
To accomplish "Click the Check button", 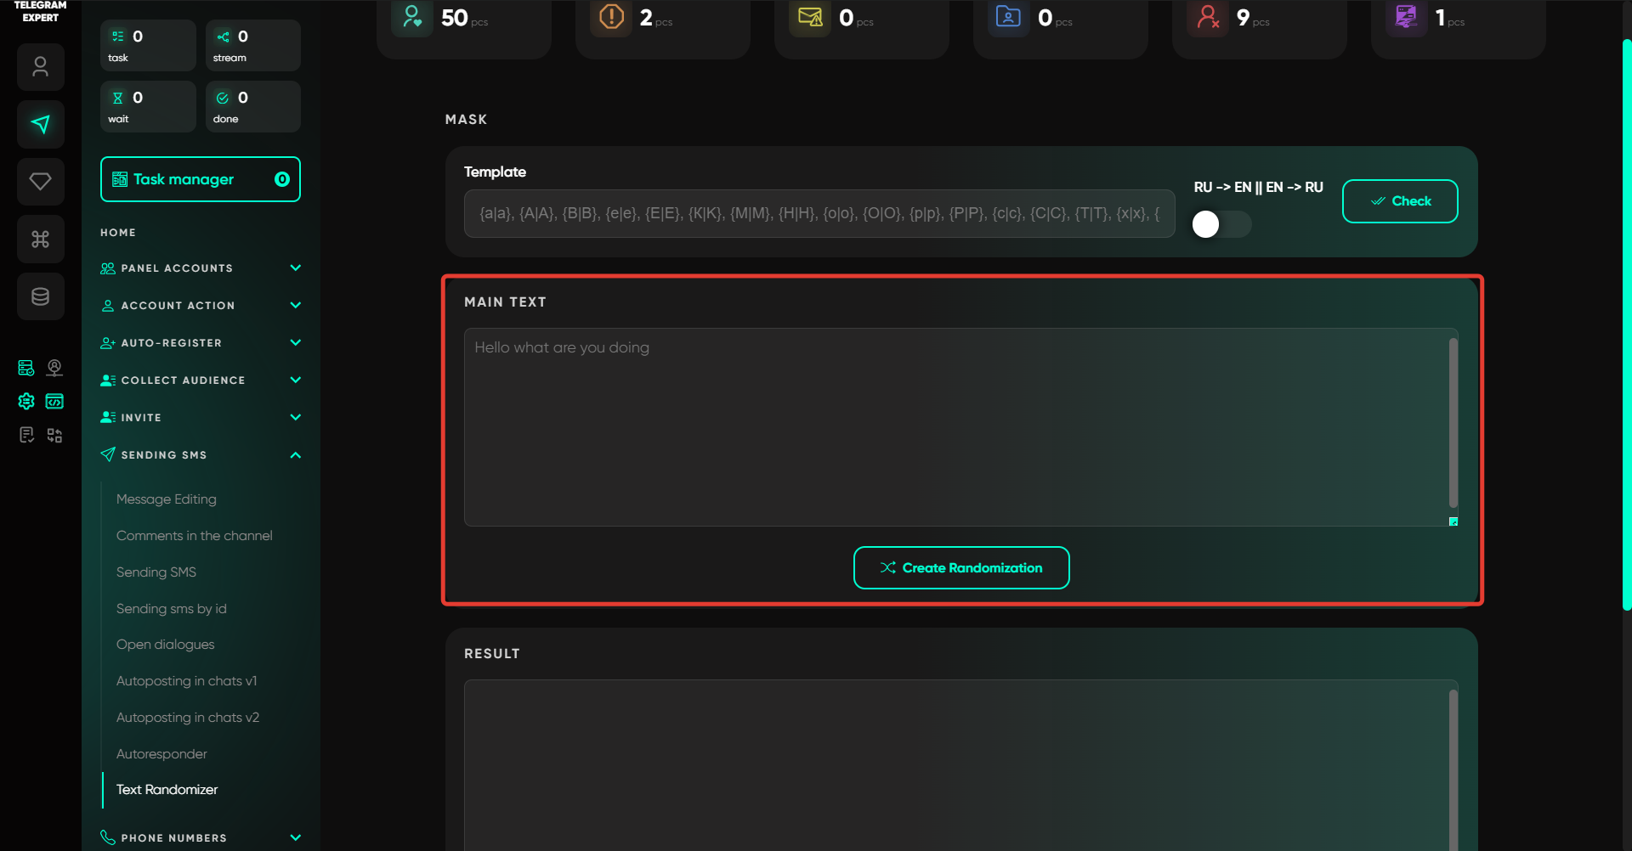I will coord(1400,201).
